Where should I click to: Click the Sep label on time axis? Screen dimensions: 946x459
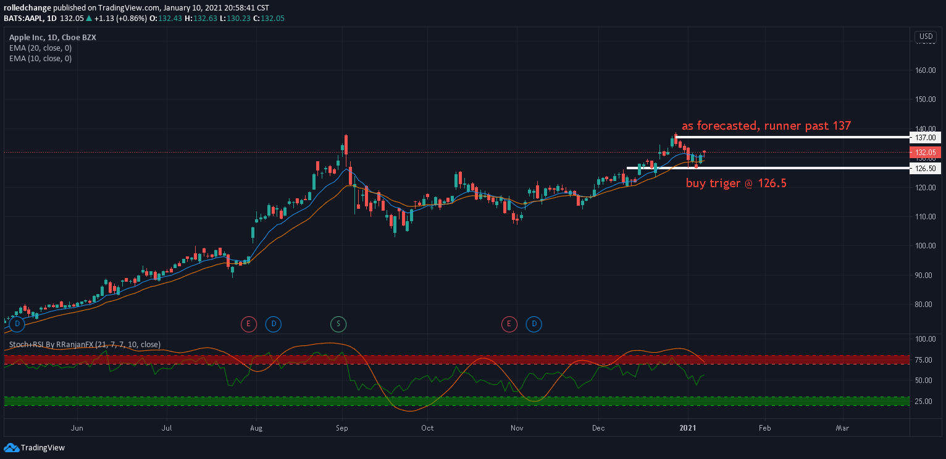pos(342,427)
